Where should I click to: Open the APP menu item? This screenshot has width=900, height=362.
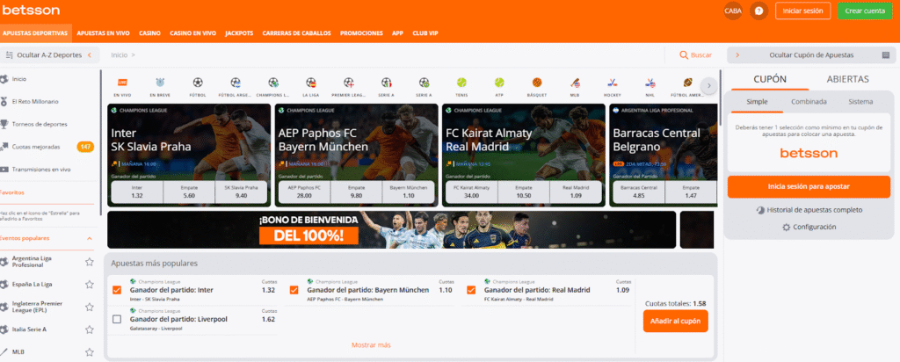coord(398,33)
